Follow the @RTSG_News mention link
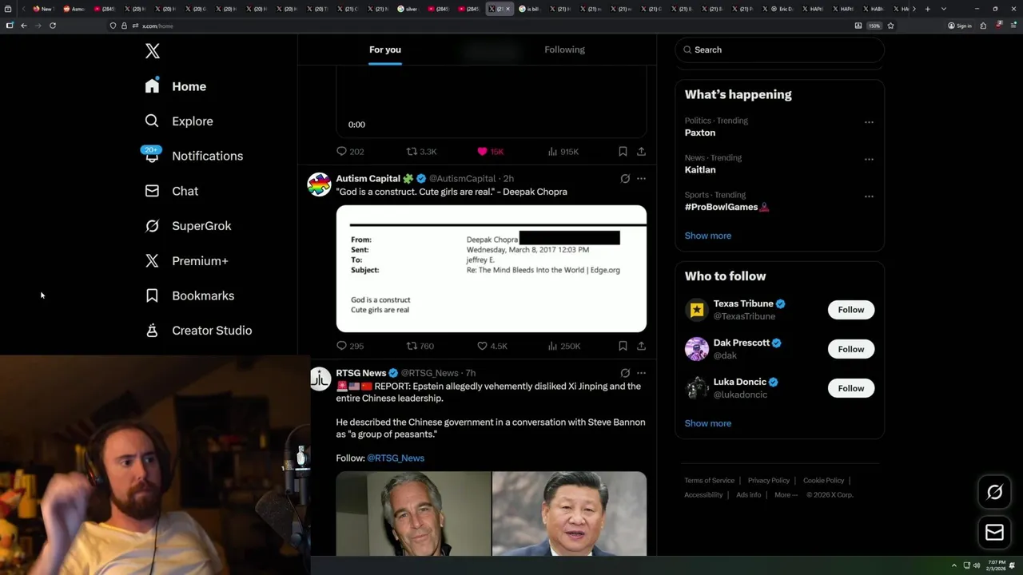The height and width of the screenshot is (575, 1023). click(396, 458)
